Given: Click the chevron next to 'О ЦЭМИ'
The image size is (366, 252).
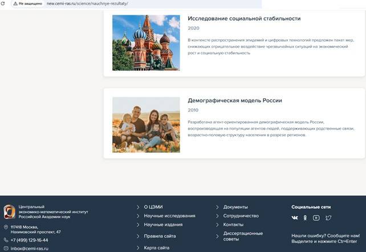Looking at the screenshot, I should (x=138, y=207).
